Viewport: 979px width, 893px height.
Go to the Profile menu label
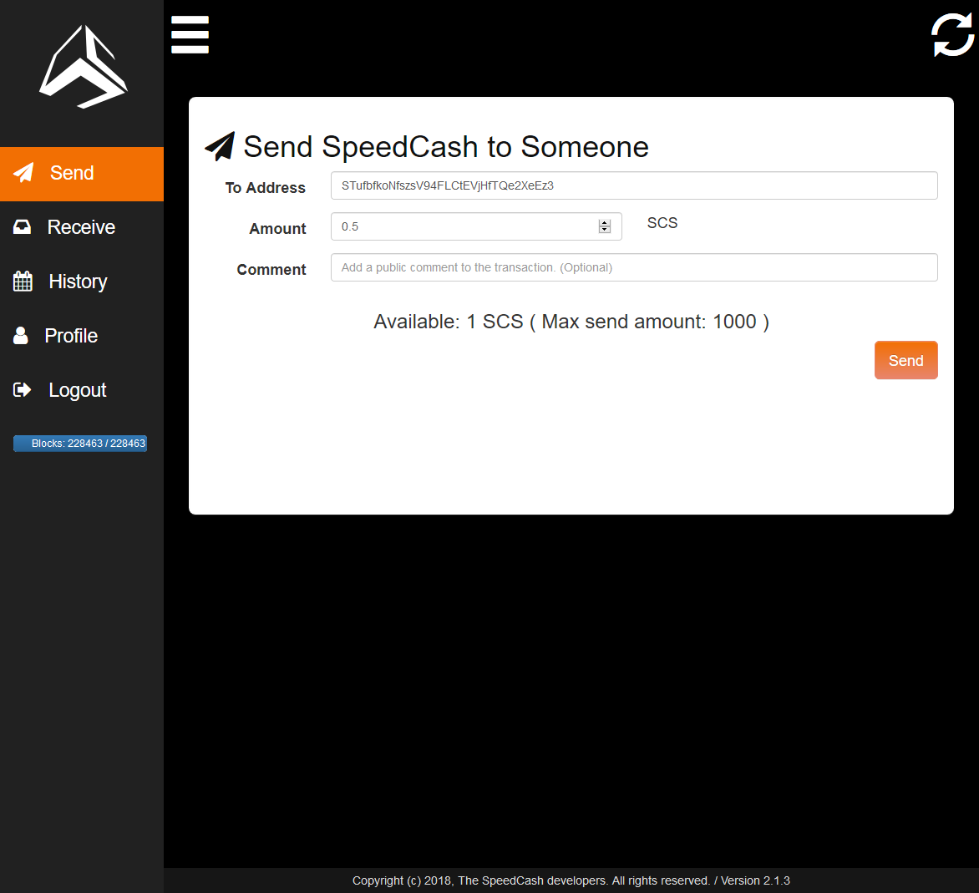[x=71, y=336]
